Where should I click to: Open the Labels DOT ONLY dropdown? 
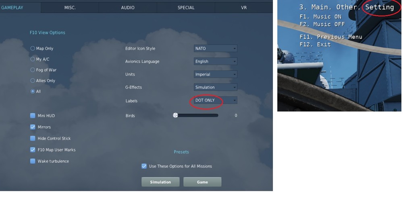[215, 100]
